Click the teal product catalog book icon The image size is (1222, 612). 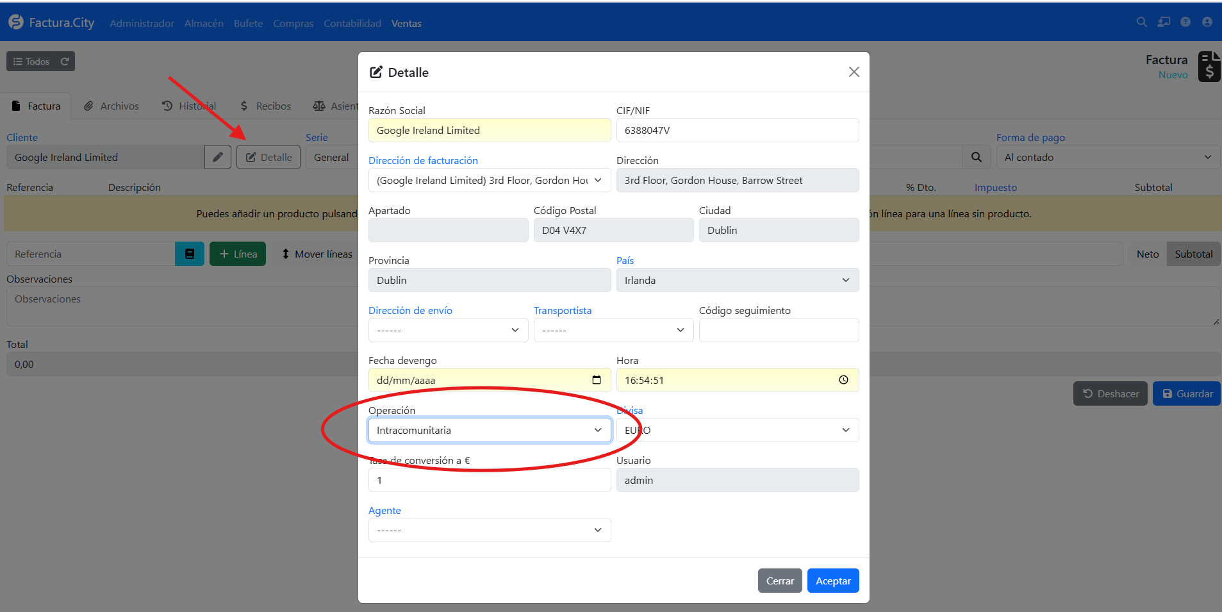coord(190,254)
